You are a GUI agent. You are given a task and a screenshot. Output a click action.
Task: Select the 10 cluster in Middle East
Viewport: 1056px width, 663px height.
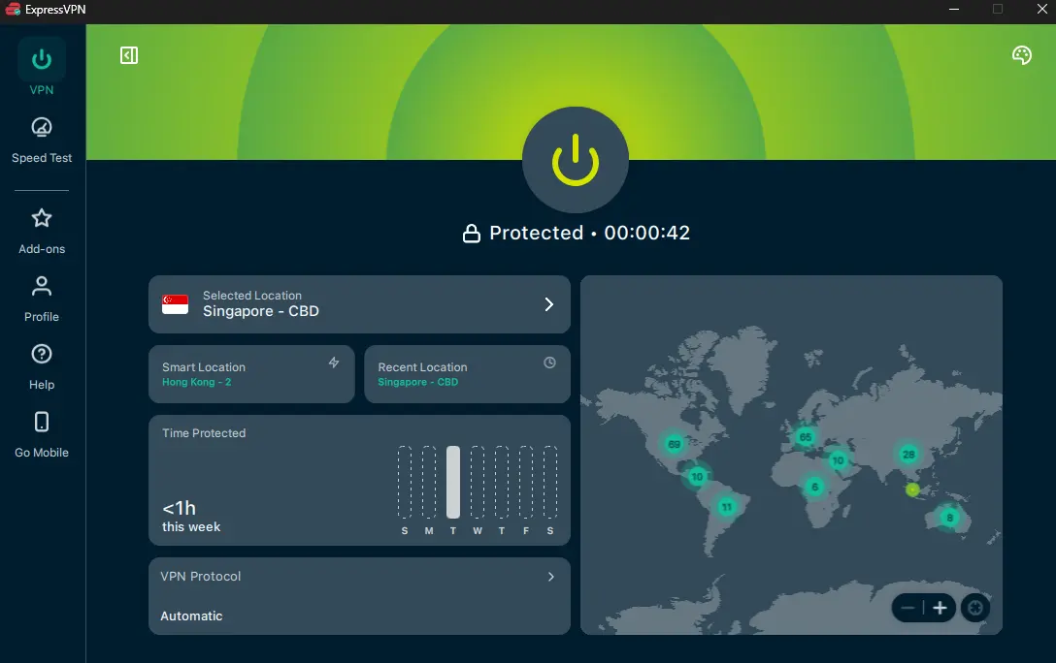click(x=838, y=459)
